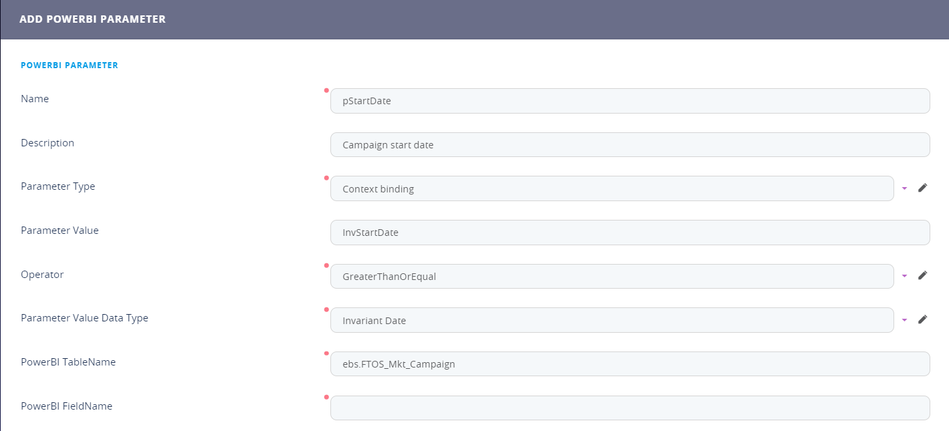Expand the Parameter Type dropdown arrow
The height and width of the screenshot is (431, 949).
tap(904, 188)
